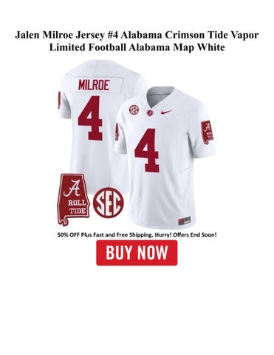Click the ROLL TIDE text on patch
The height and width of the screenshot is (355, 274).
[78, 207]
